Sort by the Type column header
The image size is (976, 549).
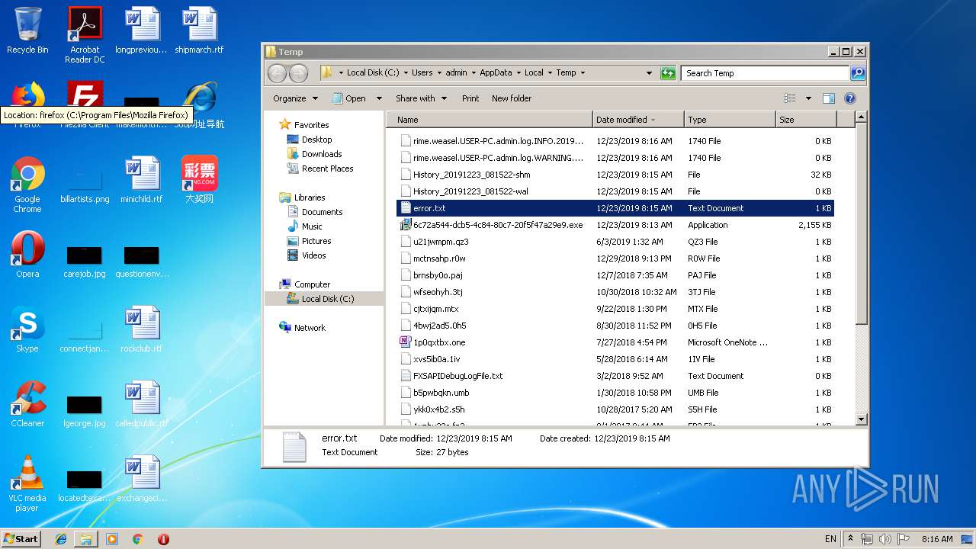coord(697,120)
